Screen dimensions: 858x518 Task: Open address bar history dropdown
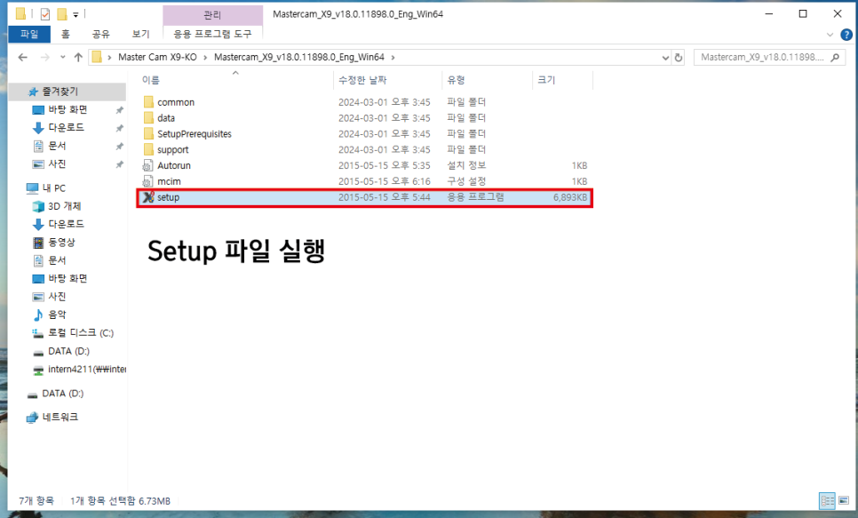(x=665, y=58)
